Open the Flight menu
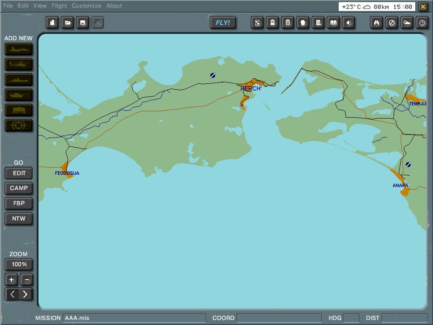This screenshot has width=433, height=325. tap(59, 6)
